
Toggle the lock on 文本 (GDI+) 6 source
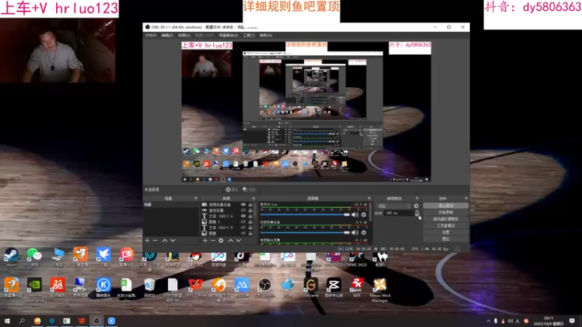[250, 216]
